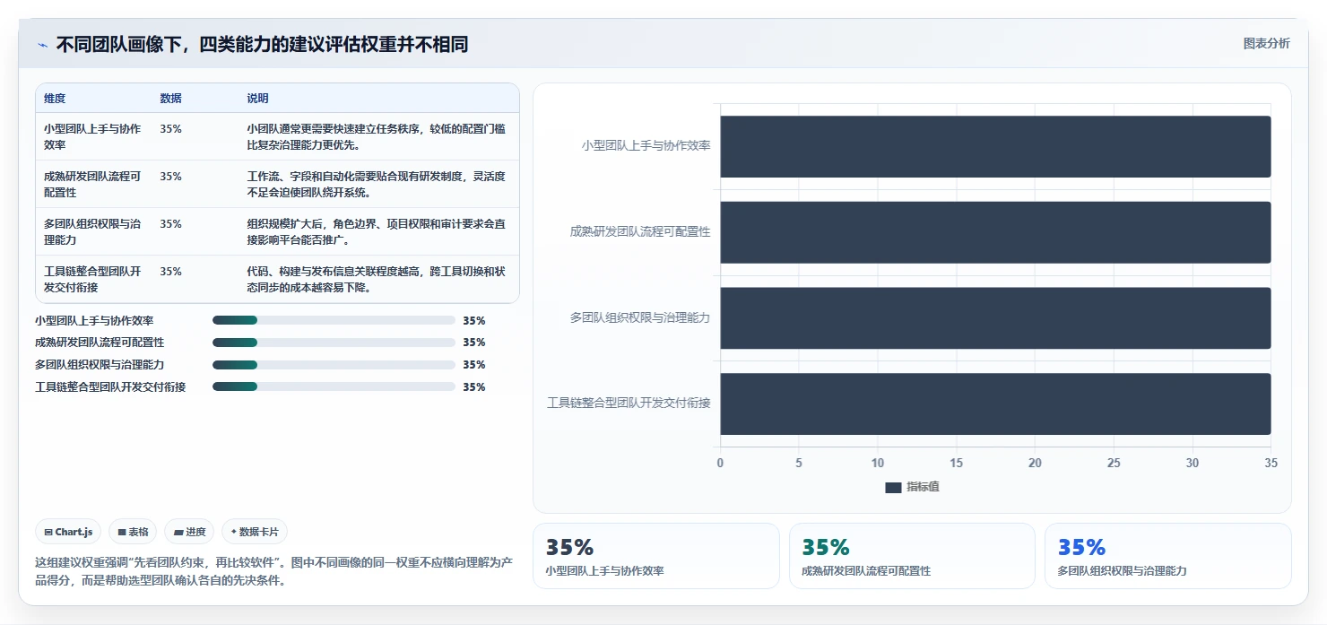Click the 工具链整合型团队开发交付衔接 progress row label
This screenshot has height=625, width=1327.
tap(110, 386)
